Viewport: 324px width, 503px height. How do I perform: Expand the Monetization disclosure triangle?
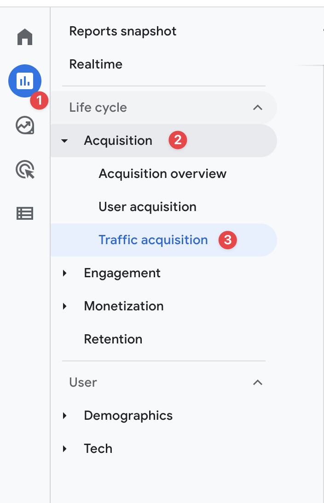(x=65, y=306)
